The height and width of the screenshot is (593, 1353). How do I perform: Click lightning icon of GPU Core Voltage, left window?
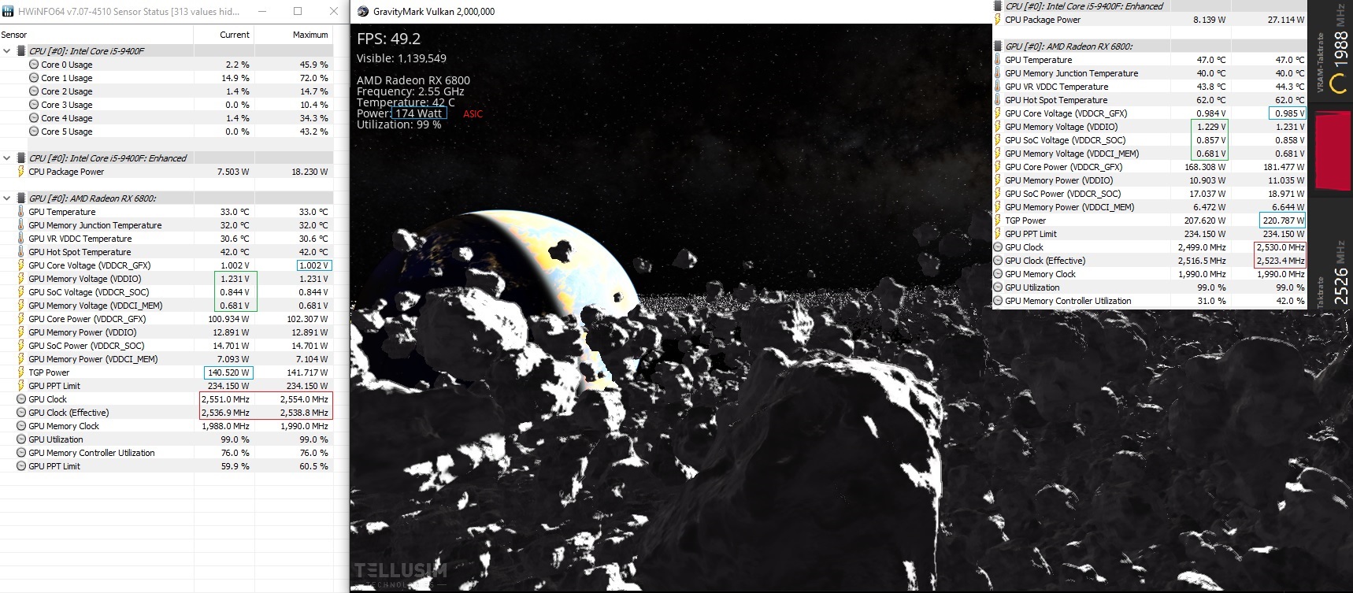[21, 265]
